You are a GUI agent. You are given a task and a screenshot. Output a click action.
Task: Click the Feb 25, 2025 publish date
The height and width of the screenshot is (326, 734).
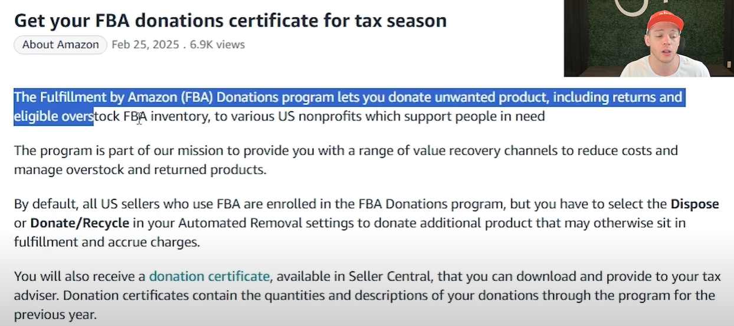[x=145, y=45]
